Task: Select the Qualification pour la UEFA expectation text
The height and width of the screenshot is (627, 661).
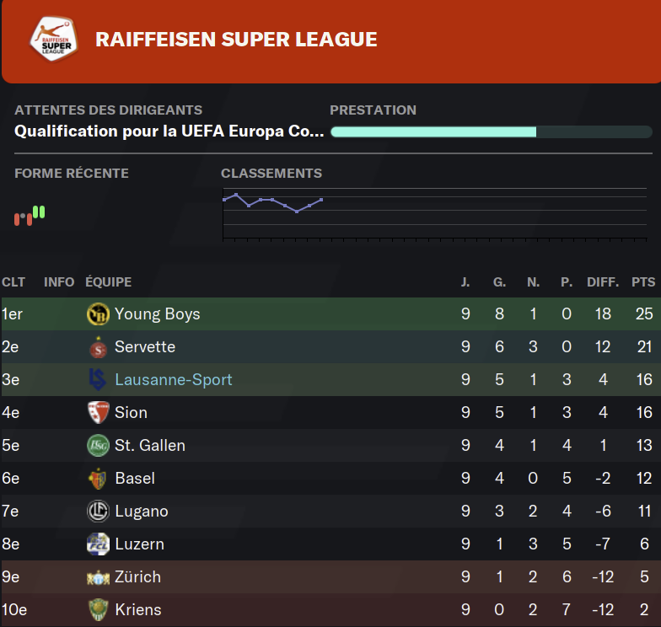Action: [x=169, y=131]
